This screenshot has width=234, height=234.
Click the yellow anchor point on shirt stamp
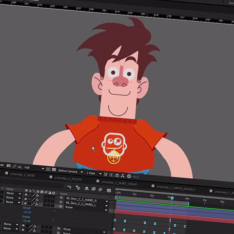click(114, 157)
